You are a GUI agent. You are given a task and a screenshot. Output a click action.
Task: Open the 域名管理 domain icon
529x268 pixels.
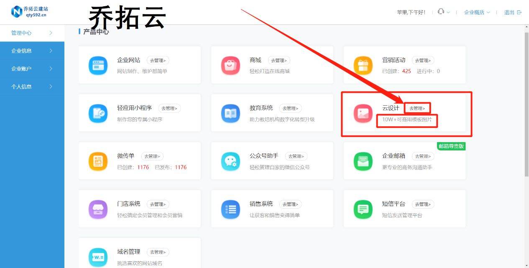click(x=98, y=258)
